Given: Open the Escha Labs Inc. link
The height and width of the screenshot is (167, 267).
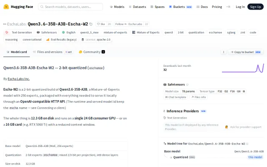Looking at the screenshot, I should point(18,79).
